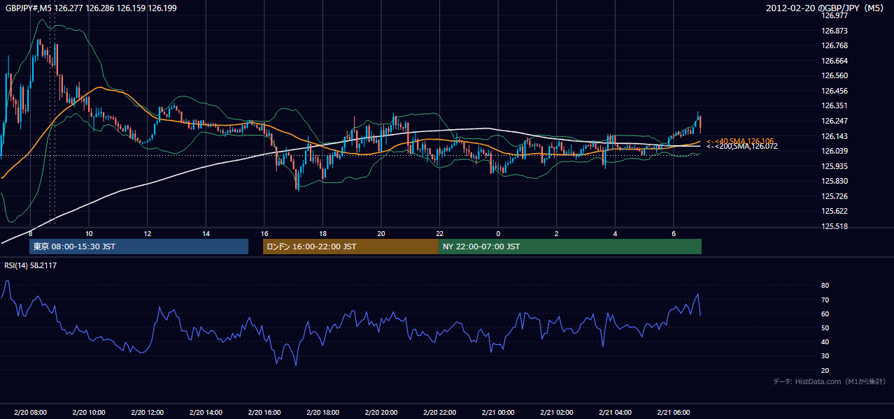Click the hour label 2 under price chart

556,233
